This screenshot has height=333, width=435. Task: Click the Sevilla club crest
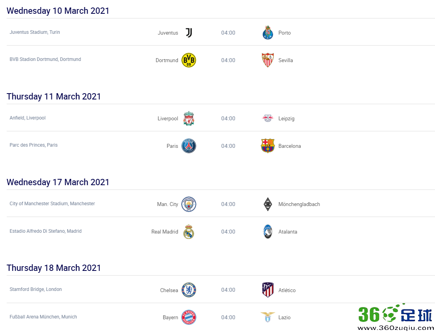[x=268, y=60]
